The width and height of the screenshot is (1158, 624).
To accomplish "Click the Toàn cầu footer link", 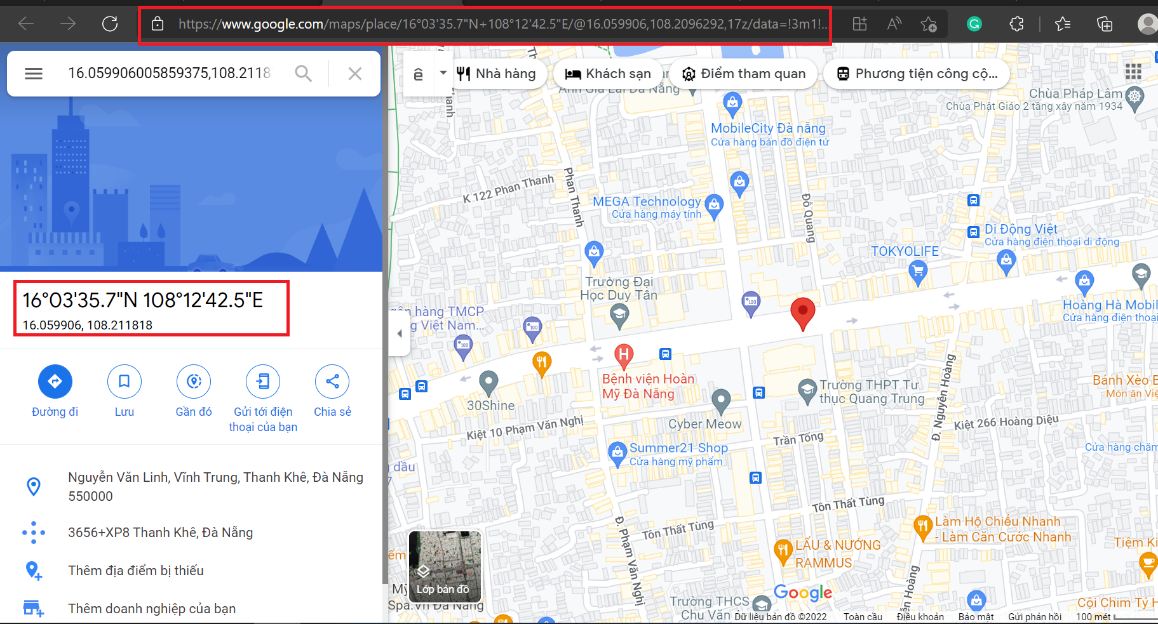I will point(863,616).
